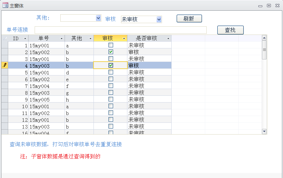This screenshot has height=178, width=283.
Task: Toggle the 审核 checkbox for 15my005 row
Action: point(111,99)
